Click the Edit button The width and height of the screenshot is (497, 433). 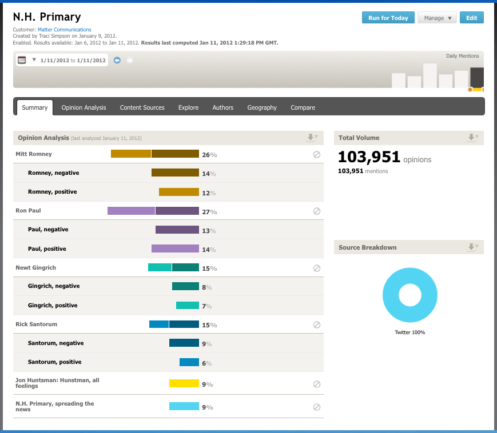point(471,18)
